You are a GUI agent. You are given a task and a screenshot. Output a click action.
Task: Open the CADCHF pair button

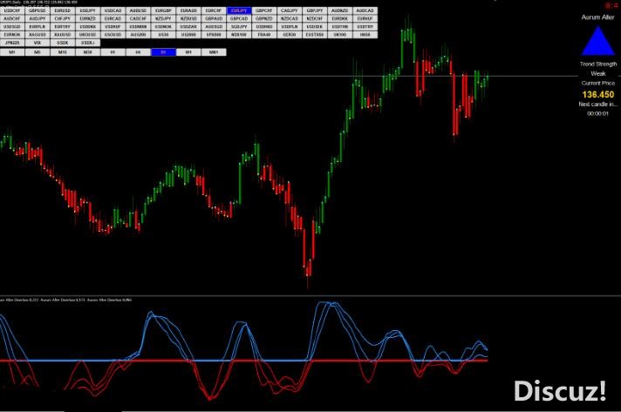click(x=138, y=18)
